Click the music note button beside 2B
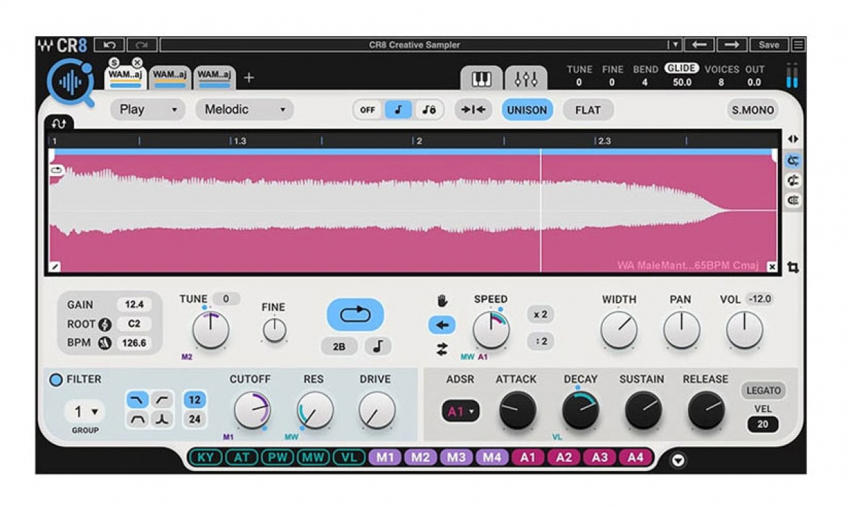This screenshot has width=848, height=507. click(x=378, y=346)
